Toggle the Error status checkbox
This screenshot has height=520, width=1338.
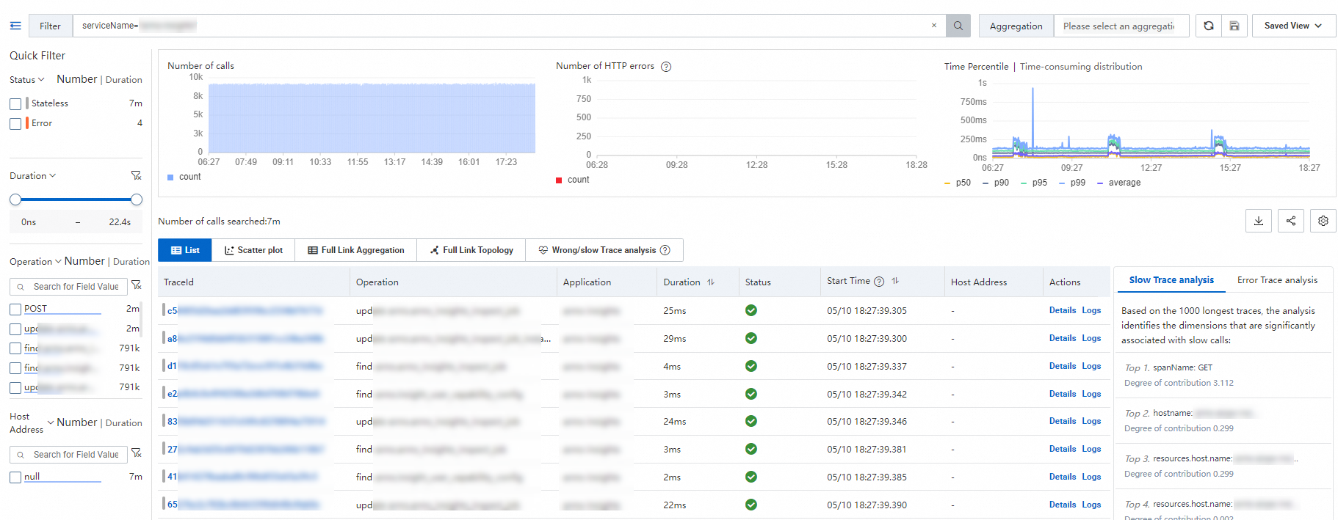pos(15,124)
